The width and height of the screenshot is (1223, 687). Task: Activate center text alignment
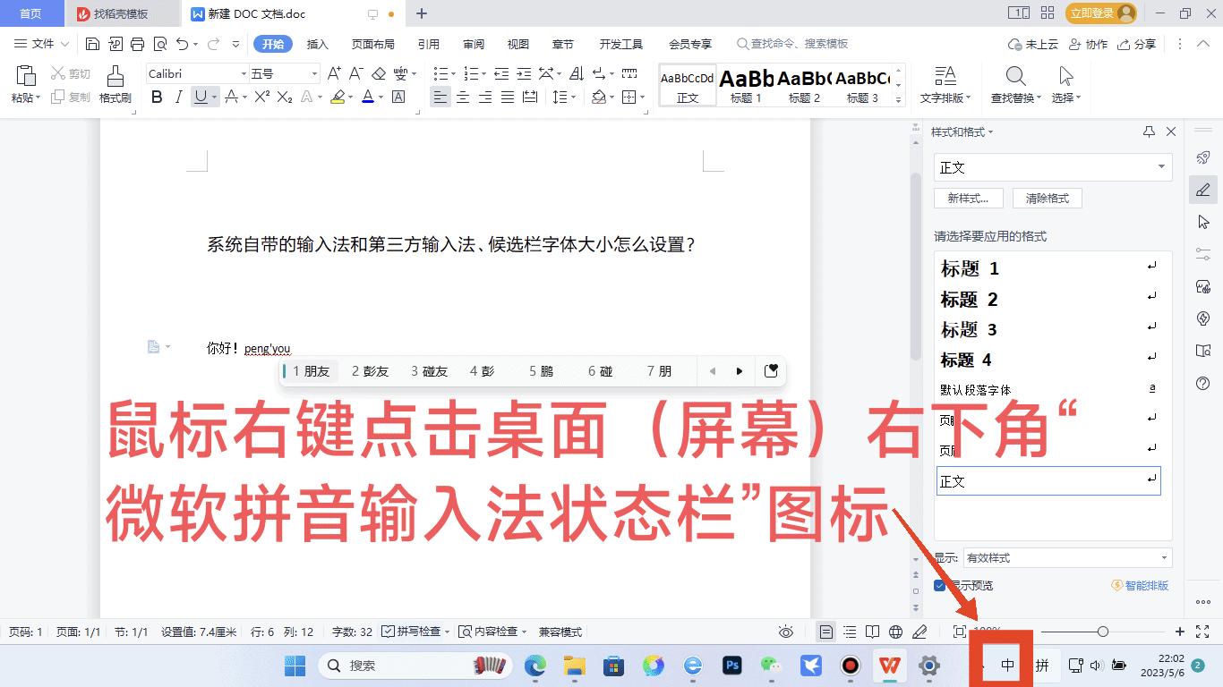[x=462, y=97]
